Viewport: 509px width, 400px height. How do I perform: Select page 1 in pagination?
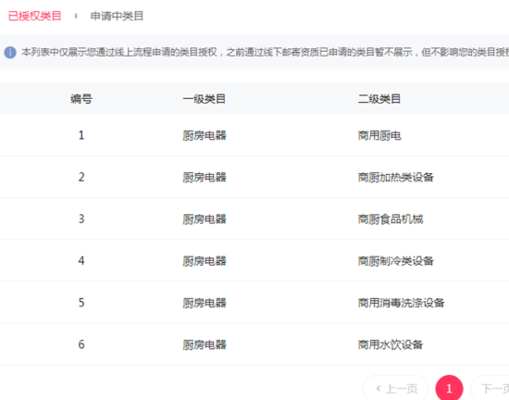[x=449, y=388]
